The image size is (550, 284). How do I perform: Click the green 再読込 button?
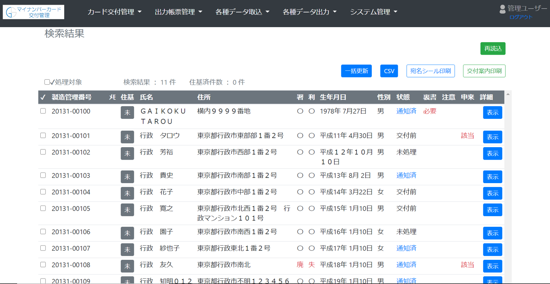(x=493, y=48)
